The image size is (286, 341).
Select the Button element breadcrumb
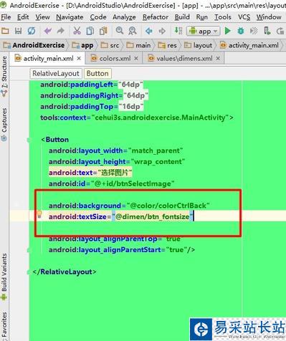pyautogui.click(x=97, y=73)
